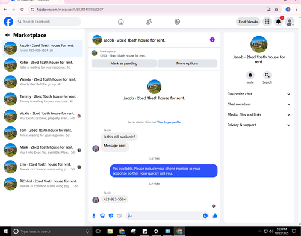Open the Friends icon in top navigation
The width and height of the screenshot is (301, 236).
click(149, 22)
